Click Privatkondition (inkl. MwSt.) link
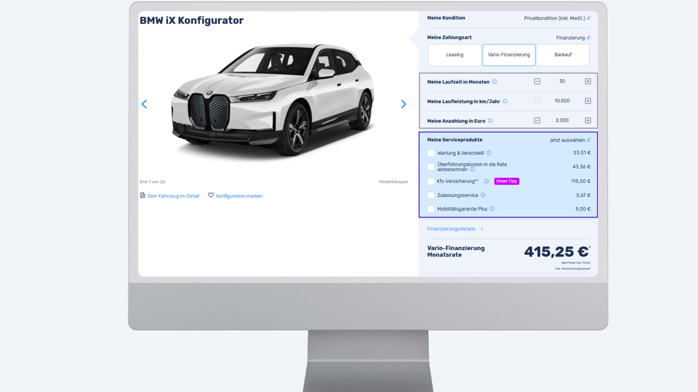The width and height of the screenshot is (698, 392). (554, 18)
